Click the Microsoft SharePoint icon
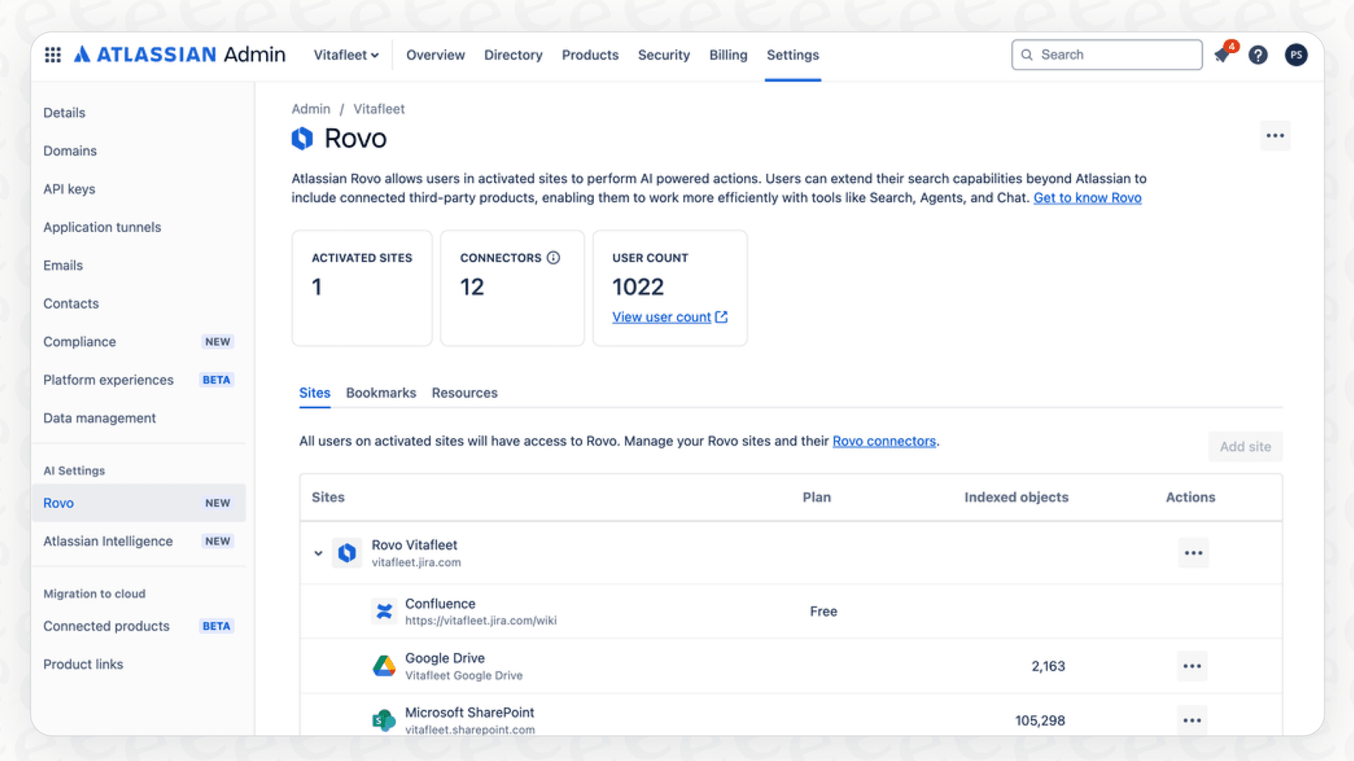The width and height of the screenshot is (1354, 761). [384, 720]
